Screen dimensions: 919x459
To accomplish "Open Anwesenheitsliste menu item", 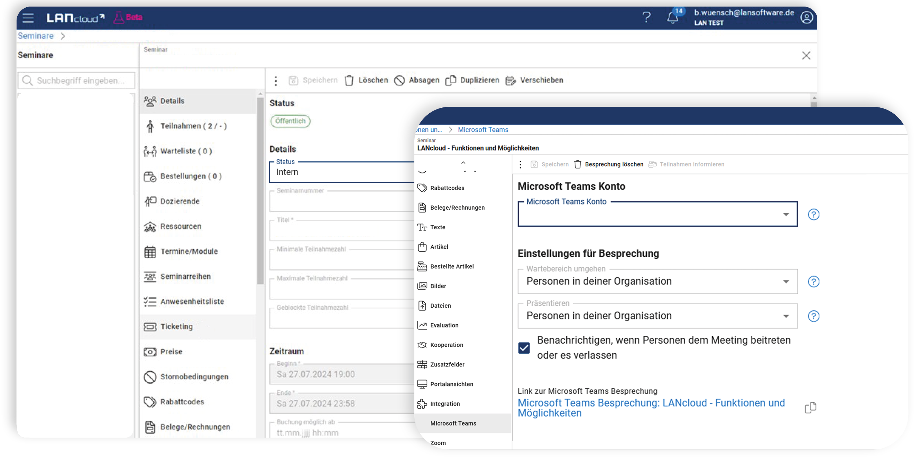I will point(198,302).
